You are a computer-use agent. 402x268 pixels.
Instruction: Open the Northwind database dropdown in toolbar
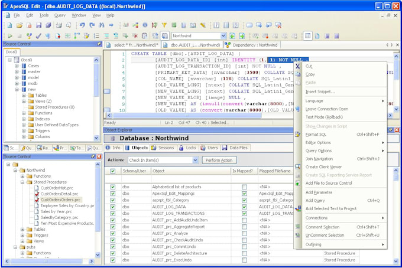223,36
